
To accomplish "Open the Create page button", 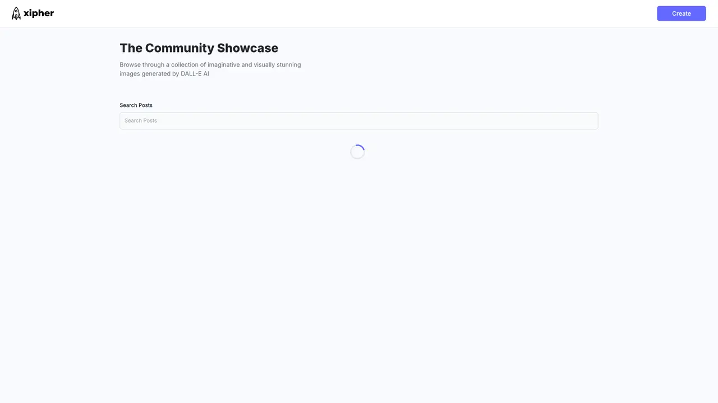I will tap(681, 13).
